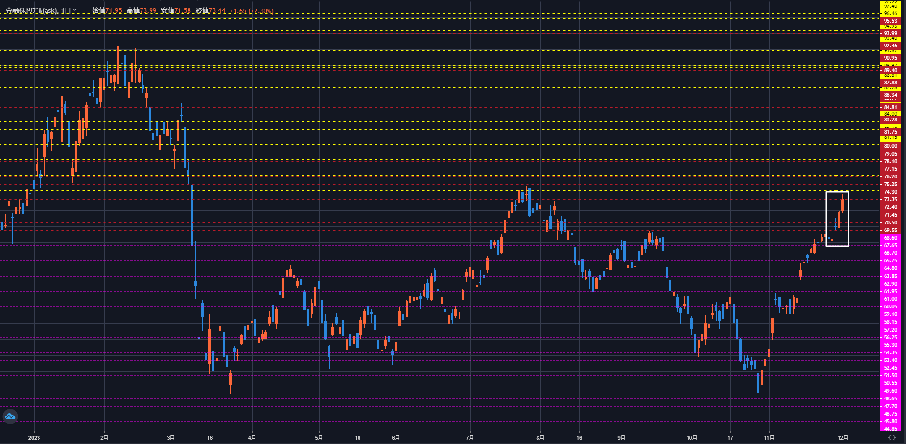The height and width of the screenshot is (444, 906).
Task: Open the chart settings gear icon
Action: 892,437
